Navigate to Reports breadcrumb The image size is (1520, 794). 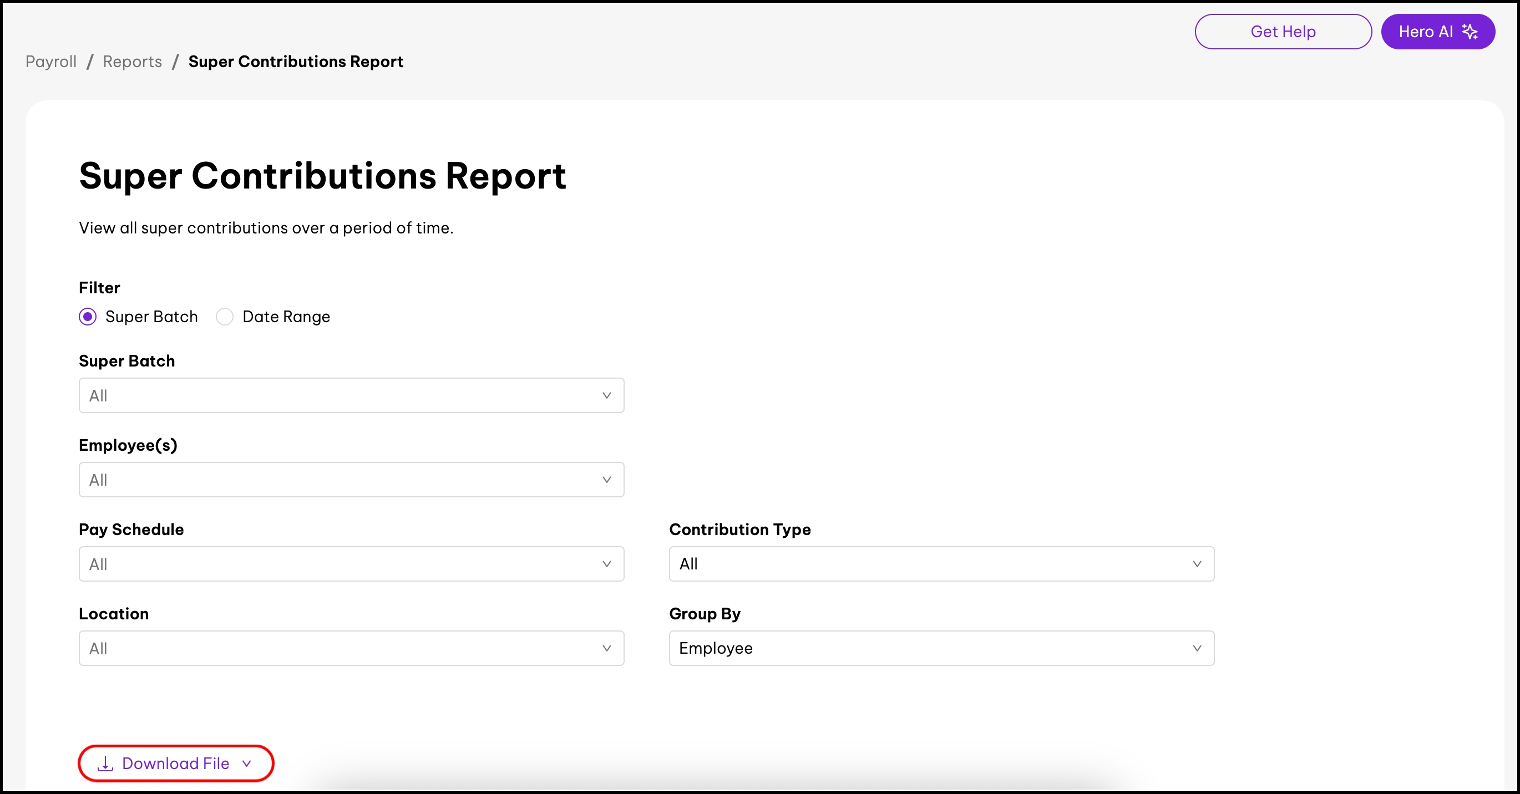tap(132, 62)
